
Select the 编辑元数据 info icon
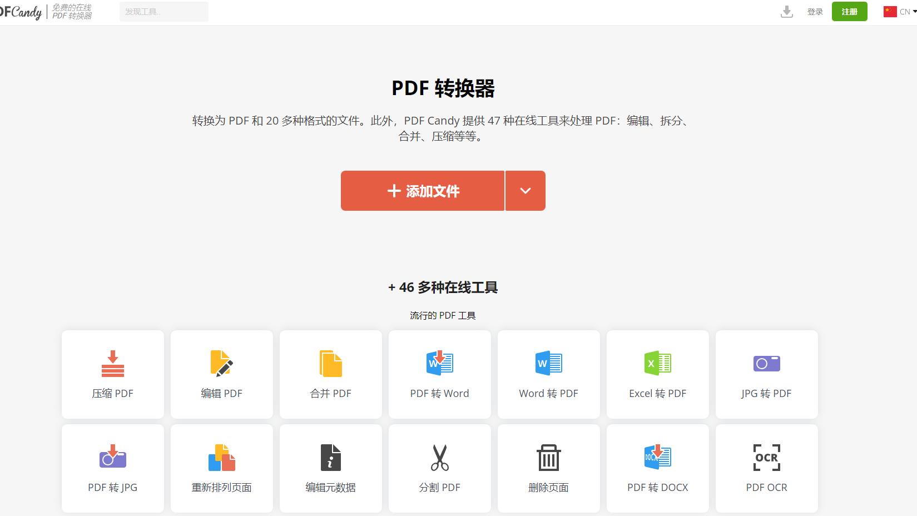click(330, 458)
